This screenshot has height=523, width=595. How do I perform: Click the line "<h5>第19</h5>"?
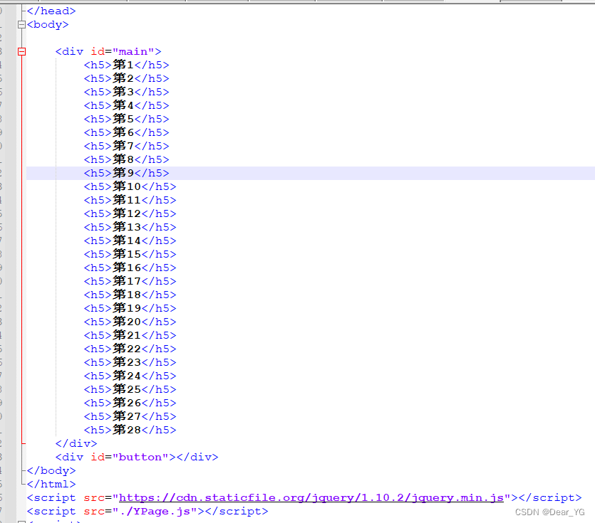130,308
